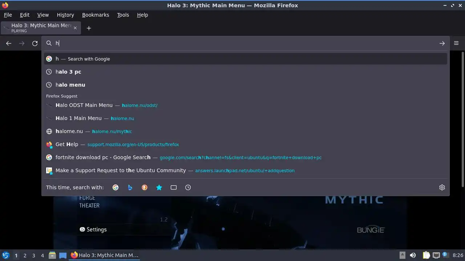The width and height of the screenshot is (465, 261).
Task: Open the Lubuntu start menu icon
Action: coord(5,255)
